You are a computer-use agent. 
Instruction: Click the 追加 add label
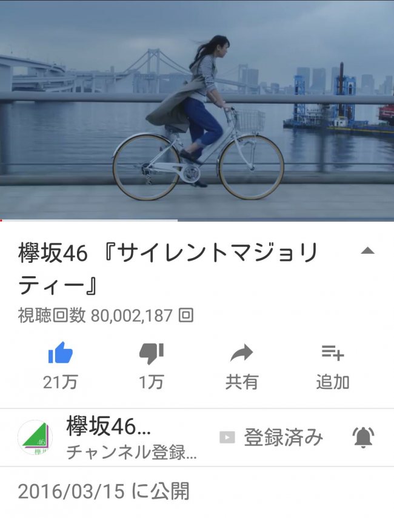(333, 382)
